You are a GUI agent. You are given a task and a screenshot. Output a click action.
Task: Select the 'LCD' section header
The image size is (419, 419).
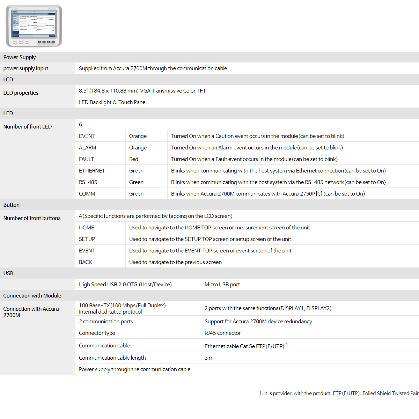click(x=8, y=80)
